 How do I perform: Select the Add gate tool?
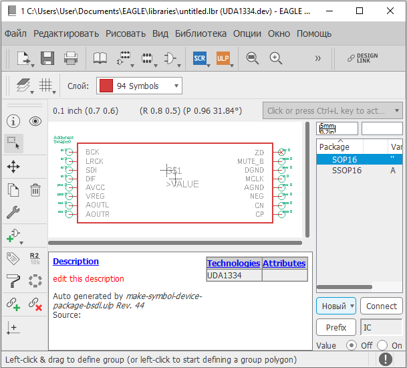13,236
